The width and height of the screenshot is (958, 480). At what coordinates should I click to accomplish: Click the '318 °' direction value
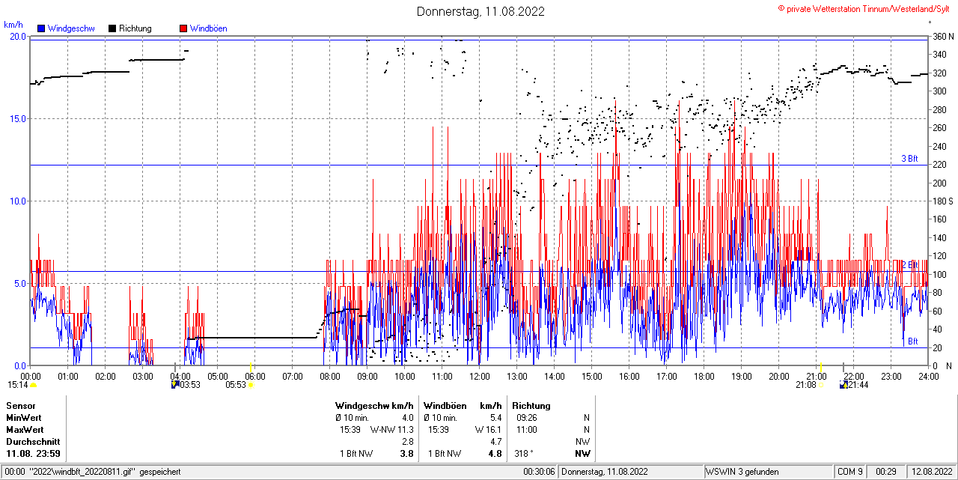[525, 454]
